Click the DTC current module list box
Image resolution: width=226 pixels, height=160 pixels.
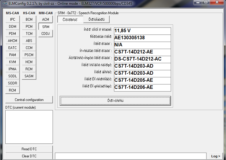(29, 127)
